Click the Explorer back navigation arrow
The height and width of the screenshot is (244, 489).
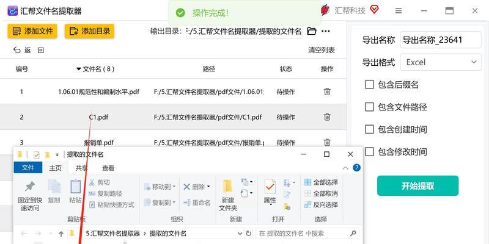[x=24, y=234]
